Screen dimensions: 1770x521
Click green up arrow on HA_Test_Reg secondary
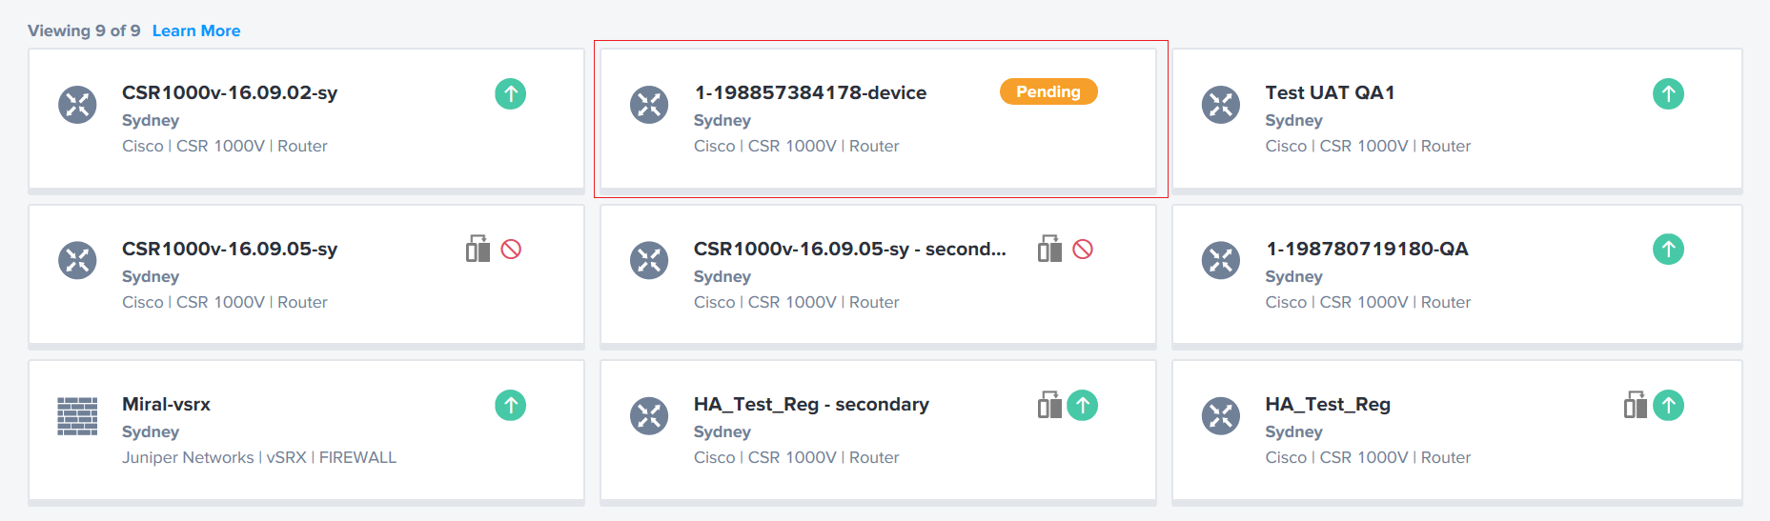(x=1083, y=405)
